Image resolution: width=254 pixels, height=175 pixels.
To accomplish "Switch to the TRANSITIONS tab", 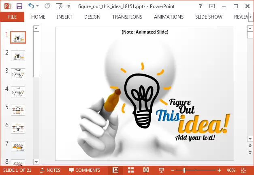I will 127,17.
